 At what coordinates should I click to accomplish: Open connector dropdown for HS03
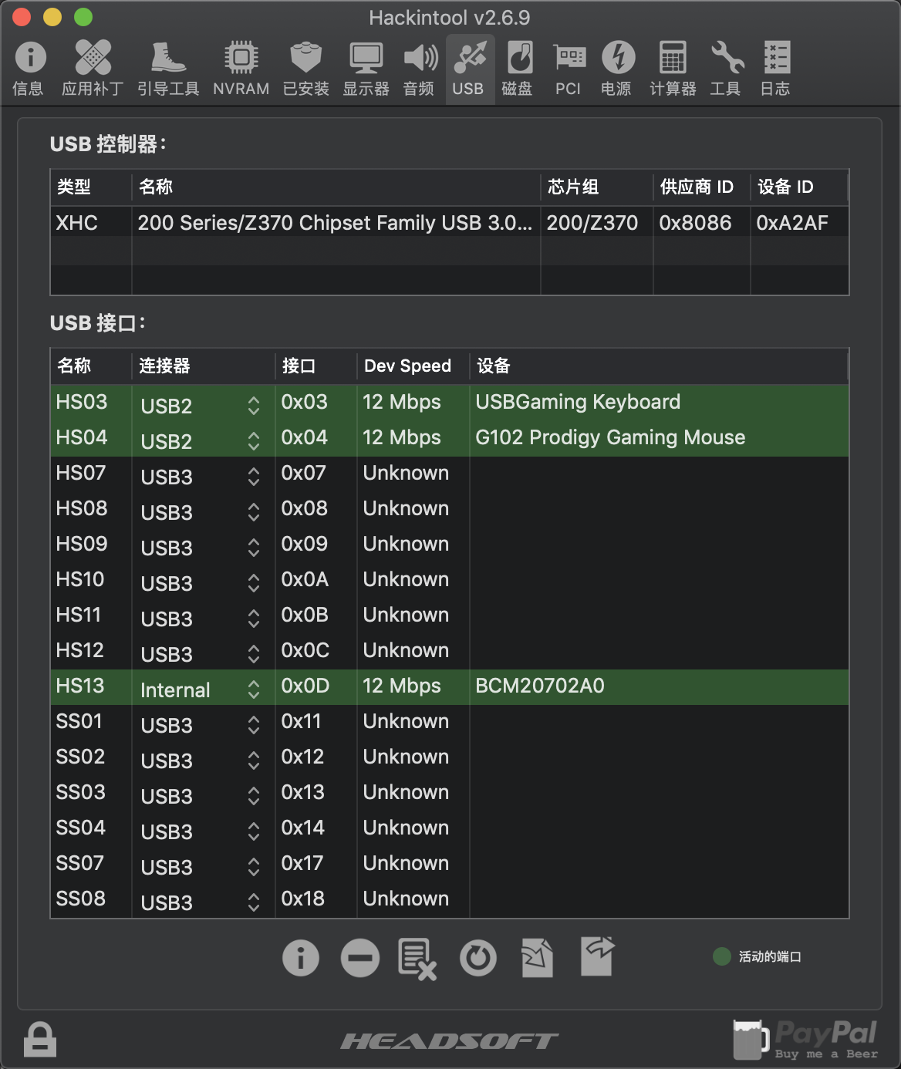coord(202,406)
